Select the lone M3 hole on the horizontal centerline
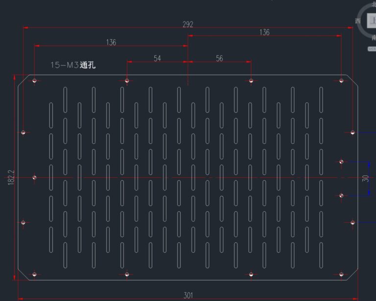The height and width of the screenshot is (301, 376). [x=34, y=177]
